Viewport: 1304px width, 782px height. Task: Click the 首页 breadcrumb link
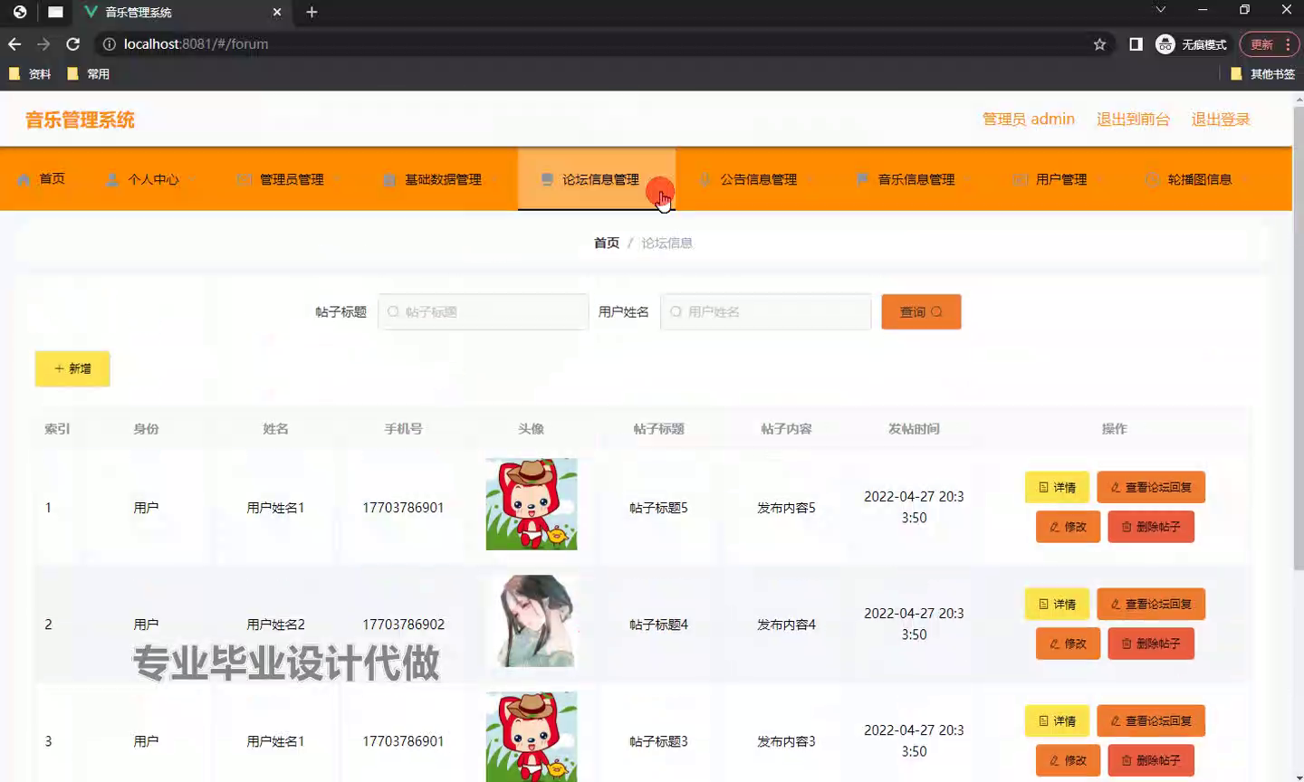(x=607, y=243)
